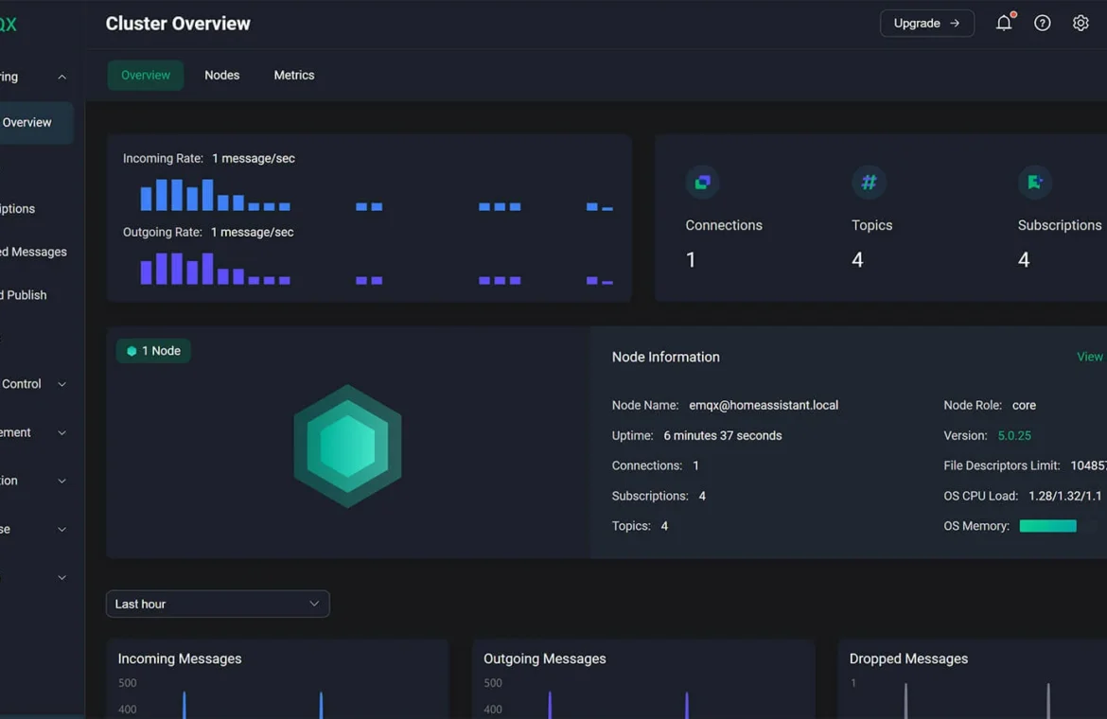Click the notifications bell icon
Image resolution: width=1107 pixels, height=719 pixels.
click(1004, 23)
